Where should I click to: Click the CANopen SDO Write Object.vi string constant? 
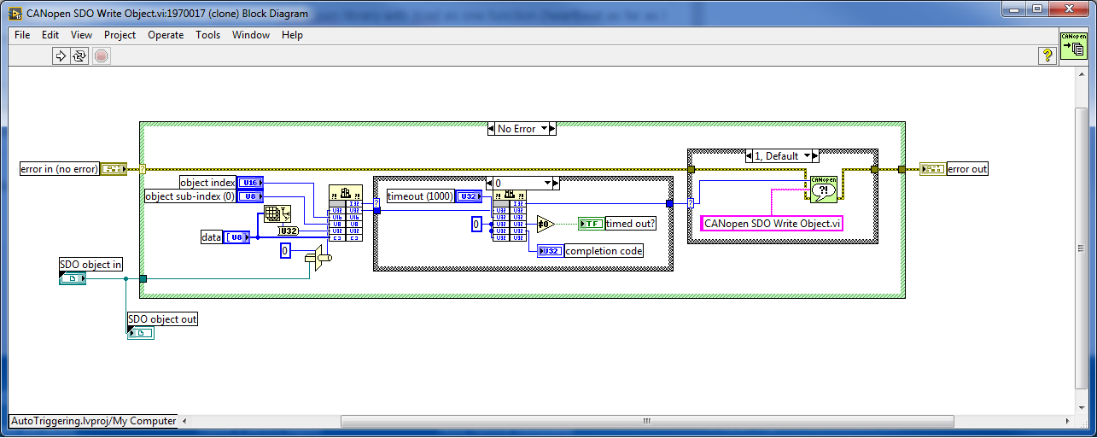click(x=772, y=224)
